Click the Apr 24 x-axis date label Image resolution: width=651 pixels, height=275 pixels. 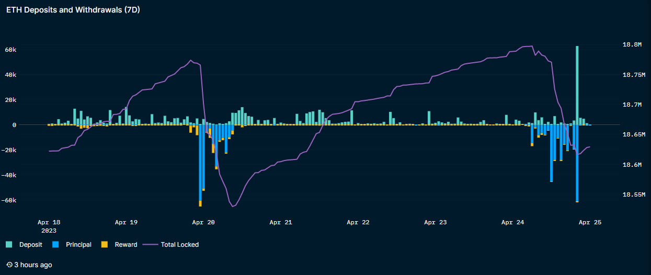pos(513,222)
